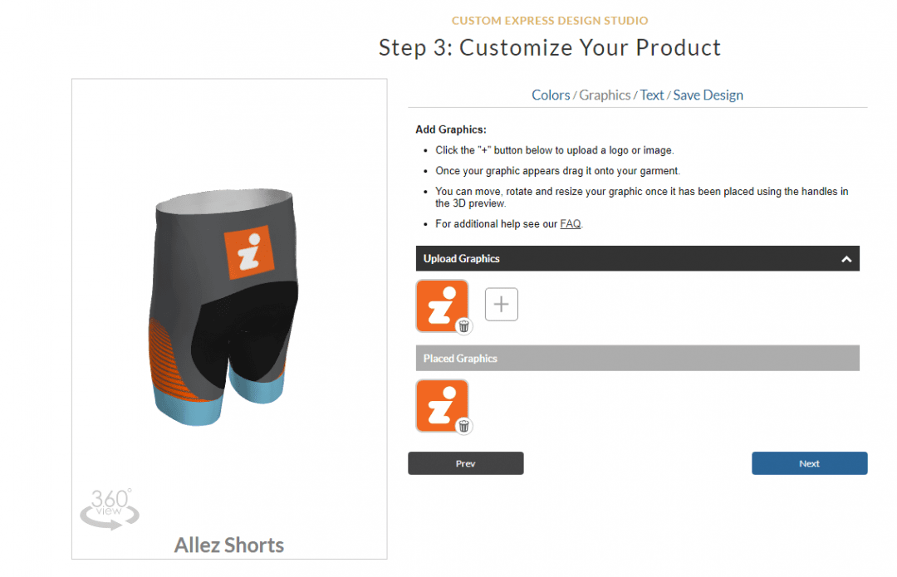Screen dimensions: 897x577
Task: Click the Allez Shorts product title
Action: click(229, 545)
